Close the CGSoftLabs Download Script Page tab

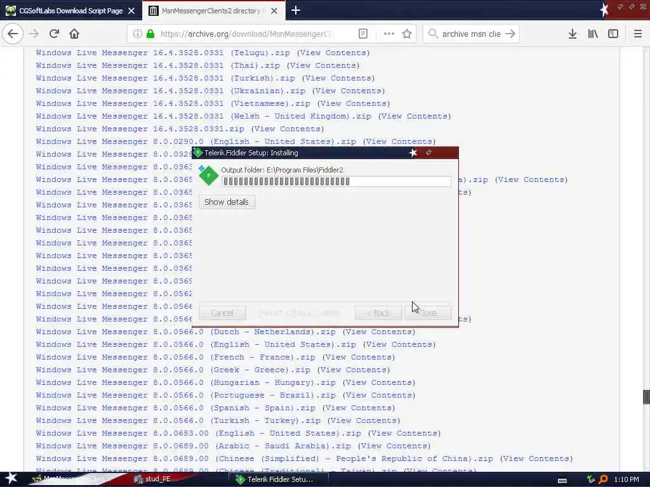(x=131, y=11)
